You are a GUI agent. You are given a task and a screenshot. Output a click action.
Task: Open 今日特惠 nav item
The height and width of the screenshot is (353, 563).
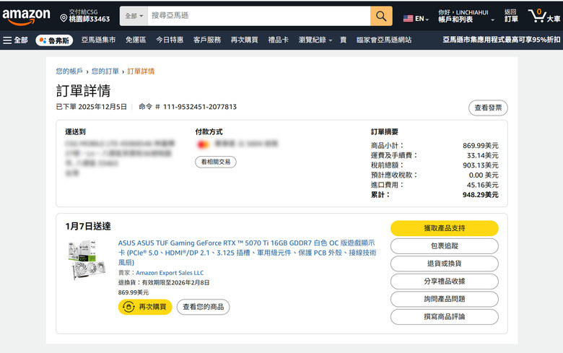(x=170, y=40)
